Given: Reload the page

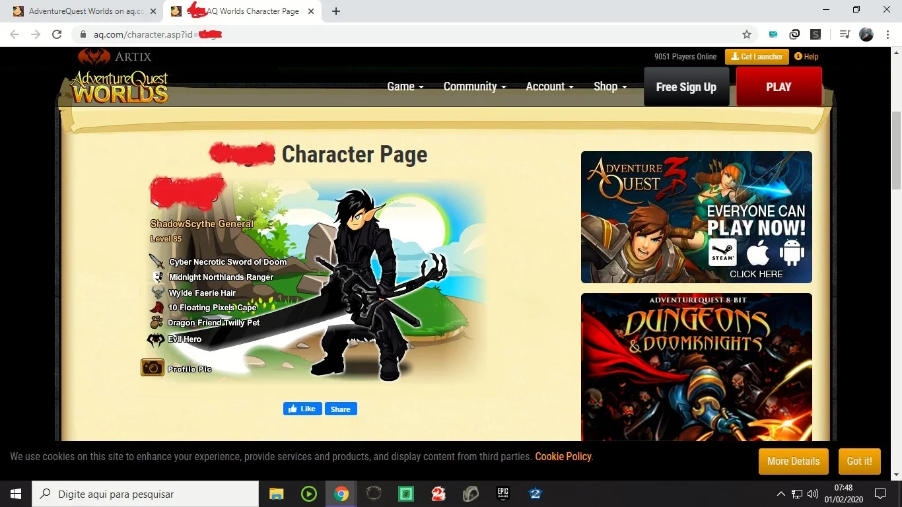Looking at the screenshot, I should [x=57, y=34].
